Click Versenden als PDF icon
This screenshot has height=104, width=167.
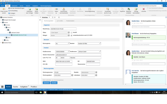(116, 9)
